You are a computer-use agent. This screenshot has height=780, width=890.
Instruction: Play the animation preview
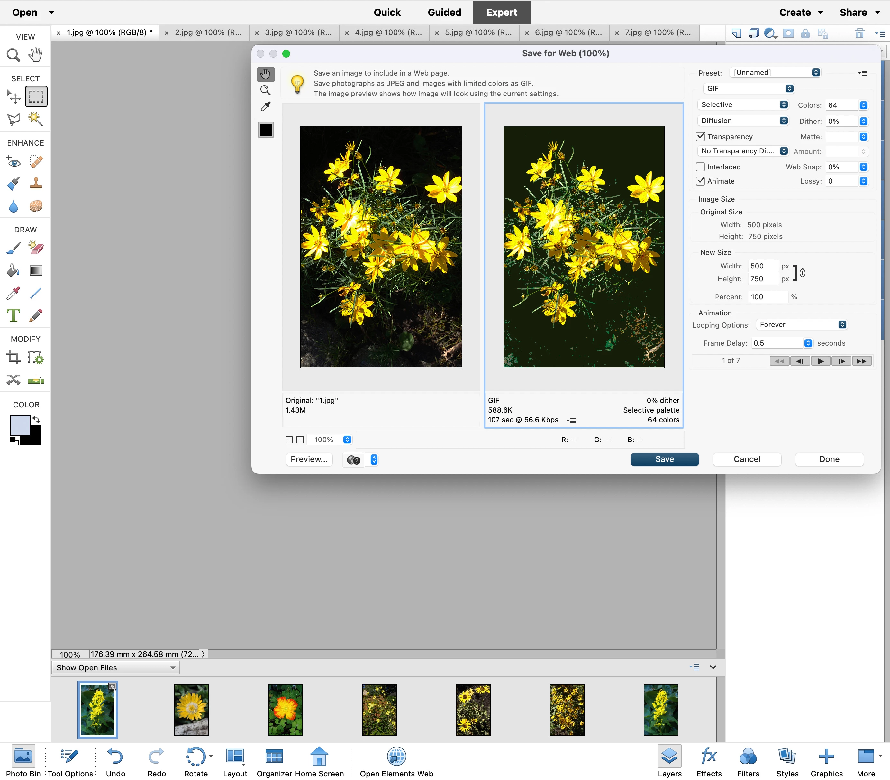(x=820, y=361)
